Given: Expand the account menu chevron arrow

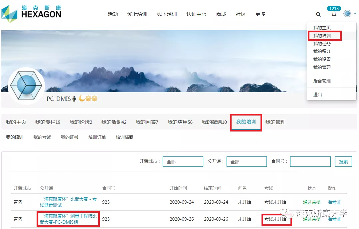Looking at the screenshot, I should 355,14.
